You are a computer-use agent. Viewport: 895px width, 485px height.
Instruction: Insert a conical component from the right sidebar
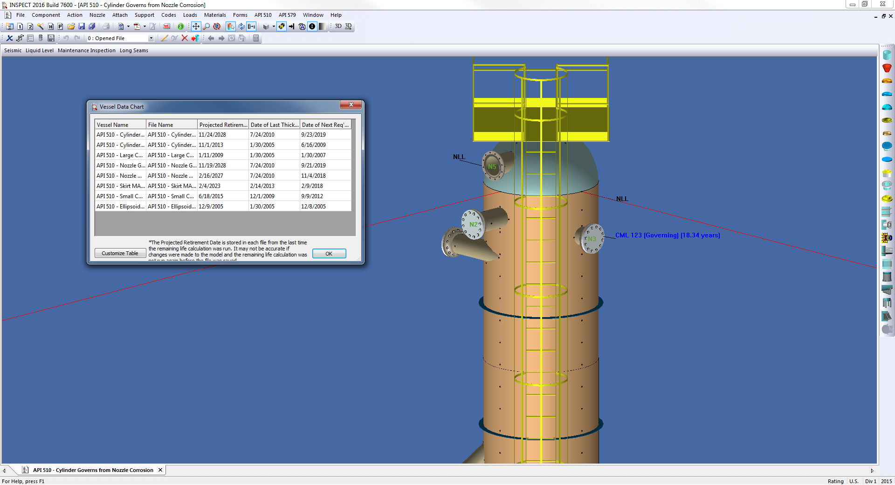(888, 68)
